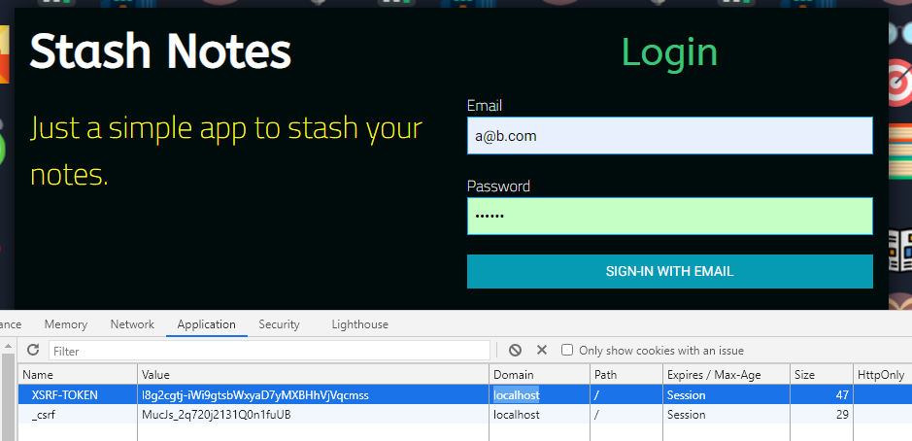912x441 pixels.
Task: Sort cookies by the Size column header
Action: (x=822, y=375)
